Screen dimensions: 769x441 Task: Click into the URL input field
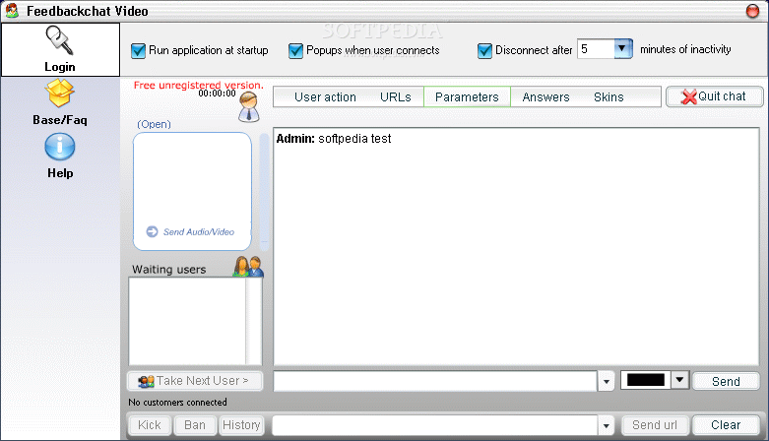click(435, 425)
